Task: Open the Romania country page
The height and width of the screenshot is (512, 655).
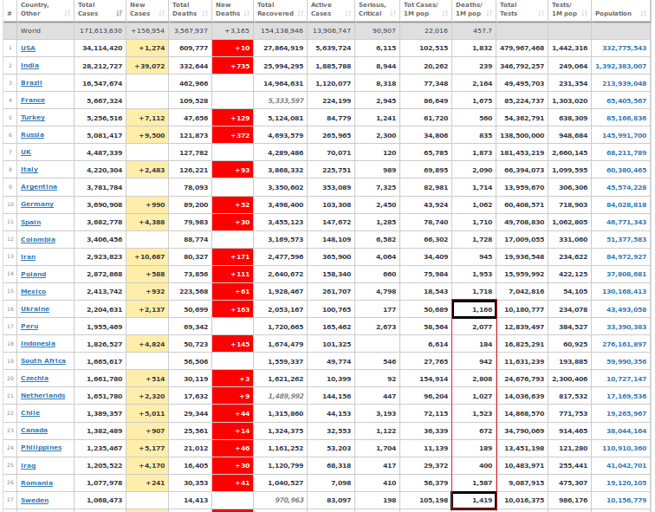Action: [36, 483]
